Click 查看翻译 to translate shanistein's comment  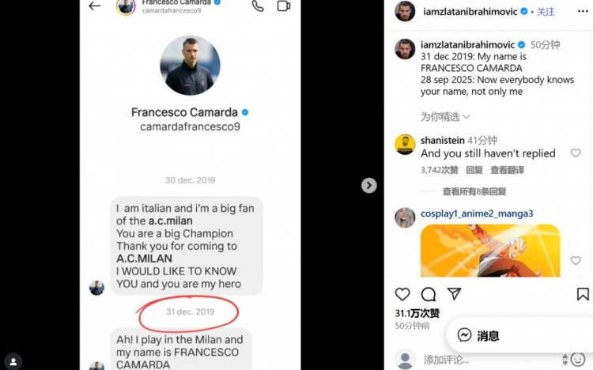pos(507,170)
